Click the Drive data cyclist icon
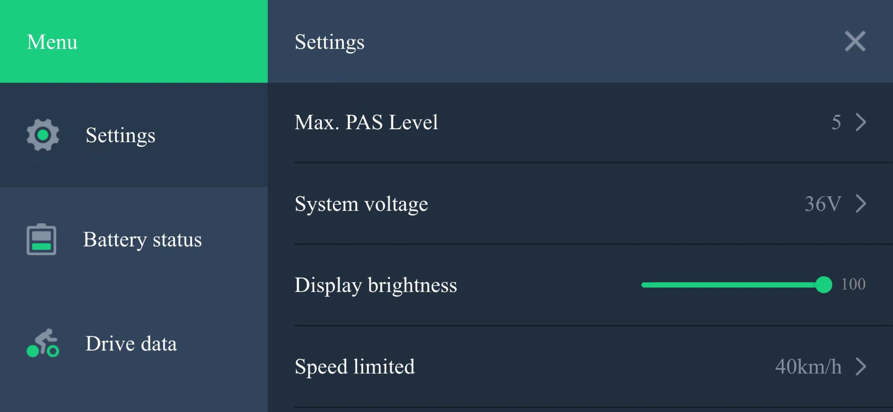The height and width of the screenshot is (412, 893). pyautogui.click(x=43, y=343)
